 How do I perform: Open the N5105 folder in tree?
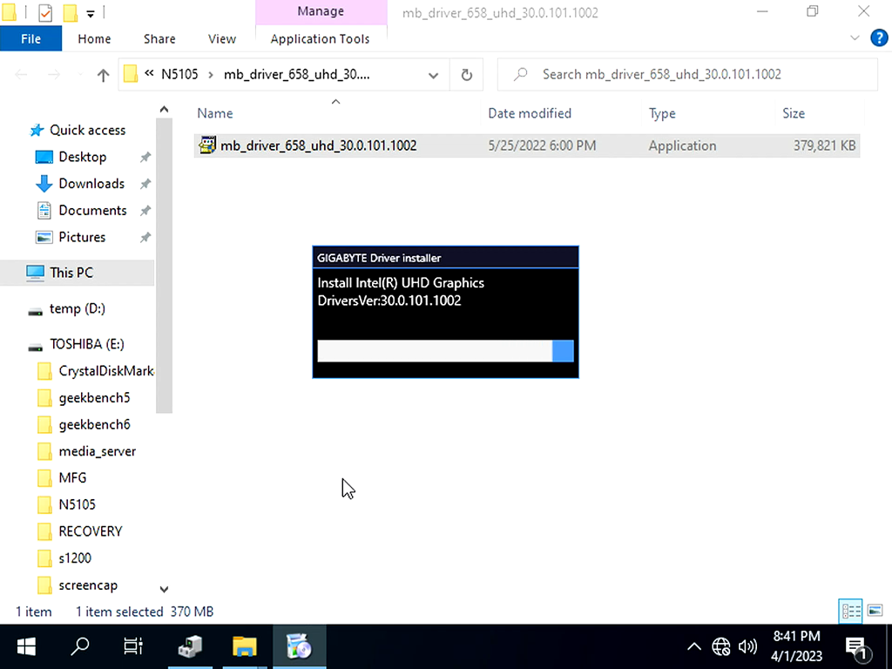pyautogui.click(x=77, y=504)
